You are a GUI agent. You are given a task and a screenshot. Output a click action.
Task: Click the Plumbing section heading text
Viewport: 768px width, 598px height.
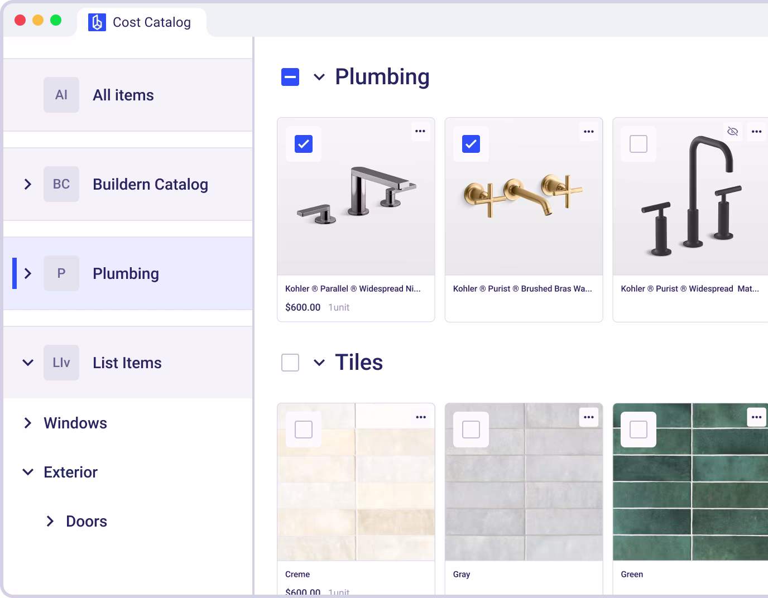[382, 77]
